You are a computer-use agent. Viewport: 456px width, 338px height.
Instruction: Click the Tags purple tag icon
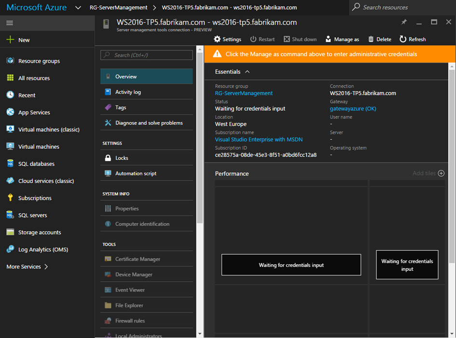(108, 107)
